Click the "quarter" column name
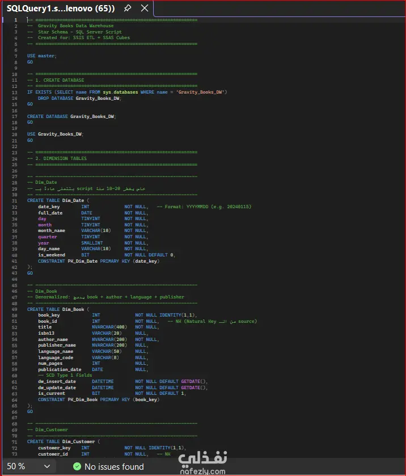Image resolution: width=406 pixels, height=476 pixels. point(47,237)
